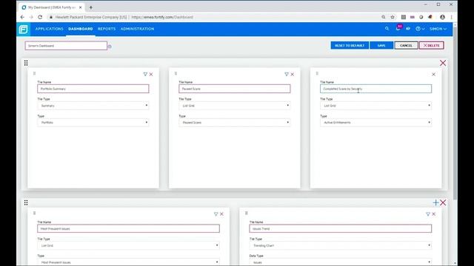The image size is (474, 266).
Task: Click the search icon in blue header
Action: point(387,29)
